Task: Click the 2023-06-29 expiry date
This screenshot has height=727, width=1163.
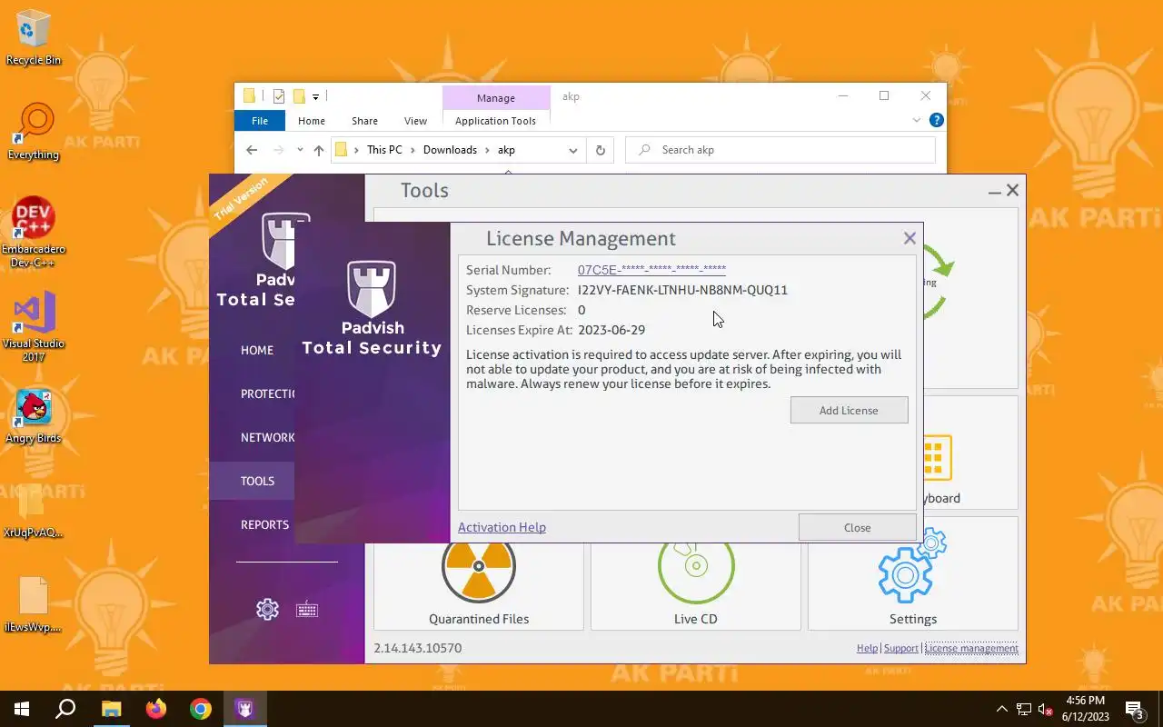Action: pyautogui.click(x=611, y=330)
